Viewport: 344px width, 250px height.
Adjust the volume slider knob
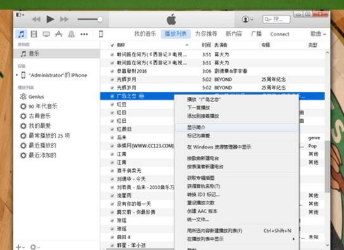(100, 19)
